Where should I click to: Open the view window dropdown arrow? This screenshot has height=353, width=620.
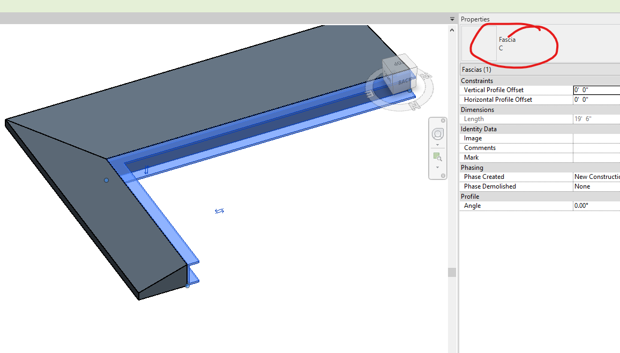(x=452, y=19)
